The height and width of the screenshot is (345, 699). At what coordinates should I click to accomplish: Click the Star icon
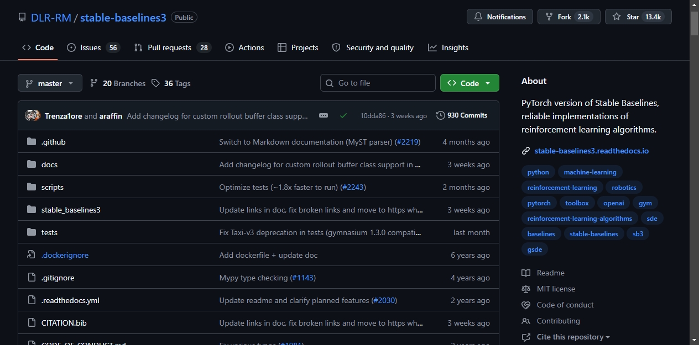(x=617, y=17)
